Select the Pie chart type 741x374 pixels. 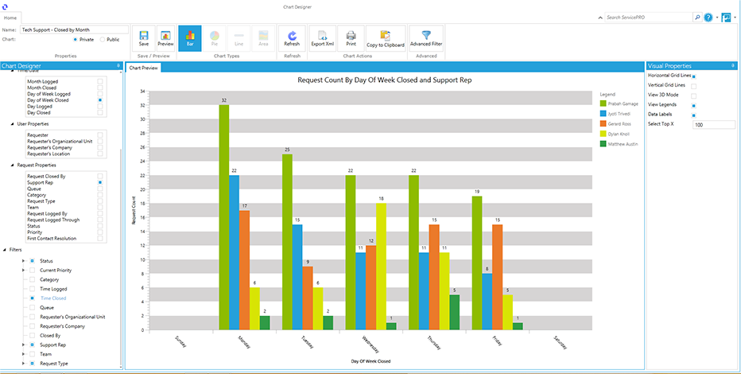[x=215, y=38]
